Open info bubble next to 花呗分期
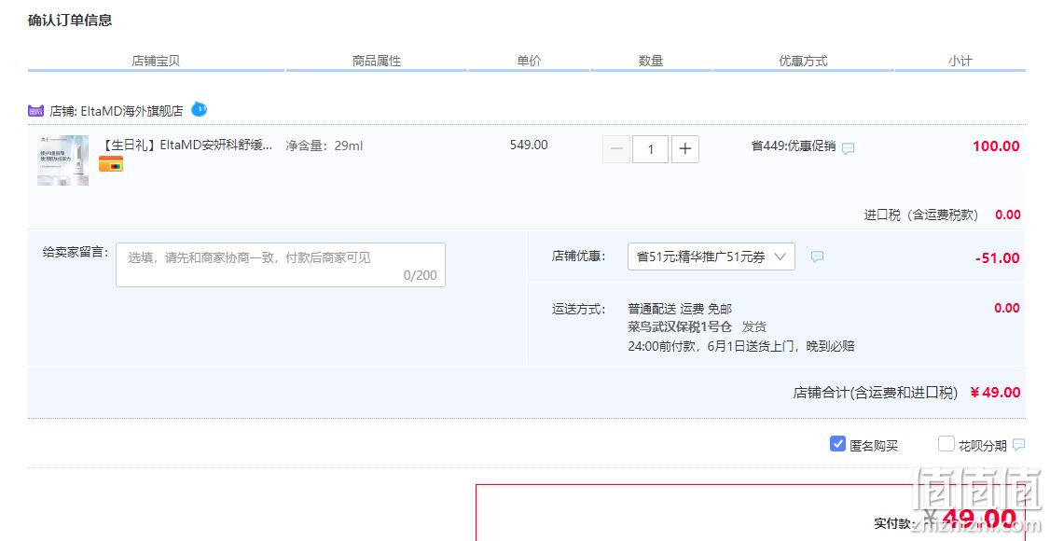1050x541 pixels. (1018, 445)
